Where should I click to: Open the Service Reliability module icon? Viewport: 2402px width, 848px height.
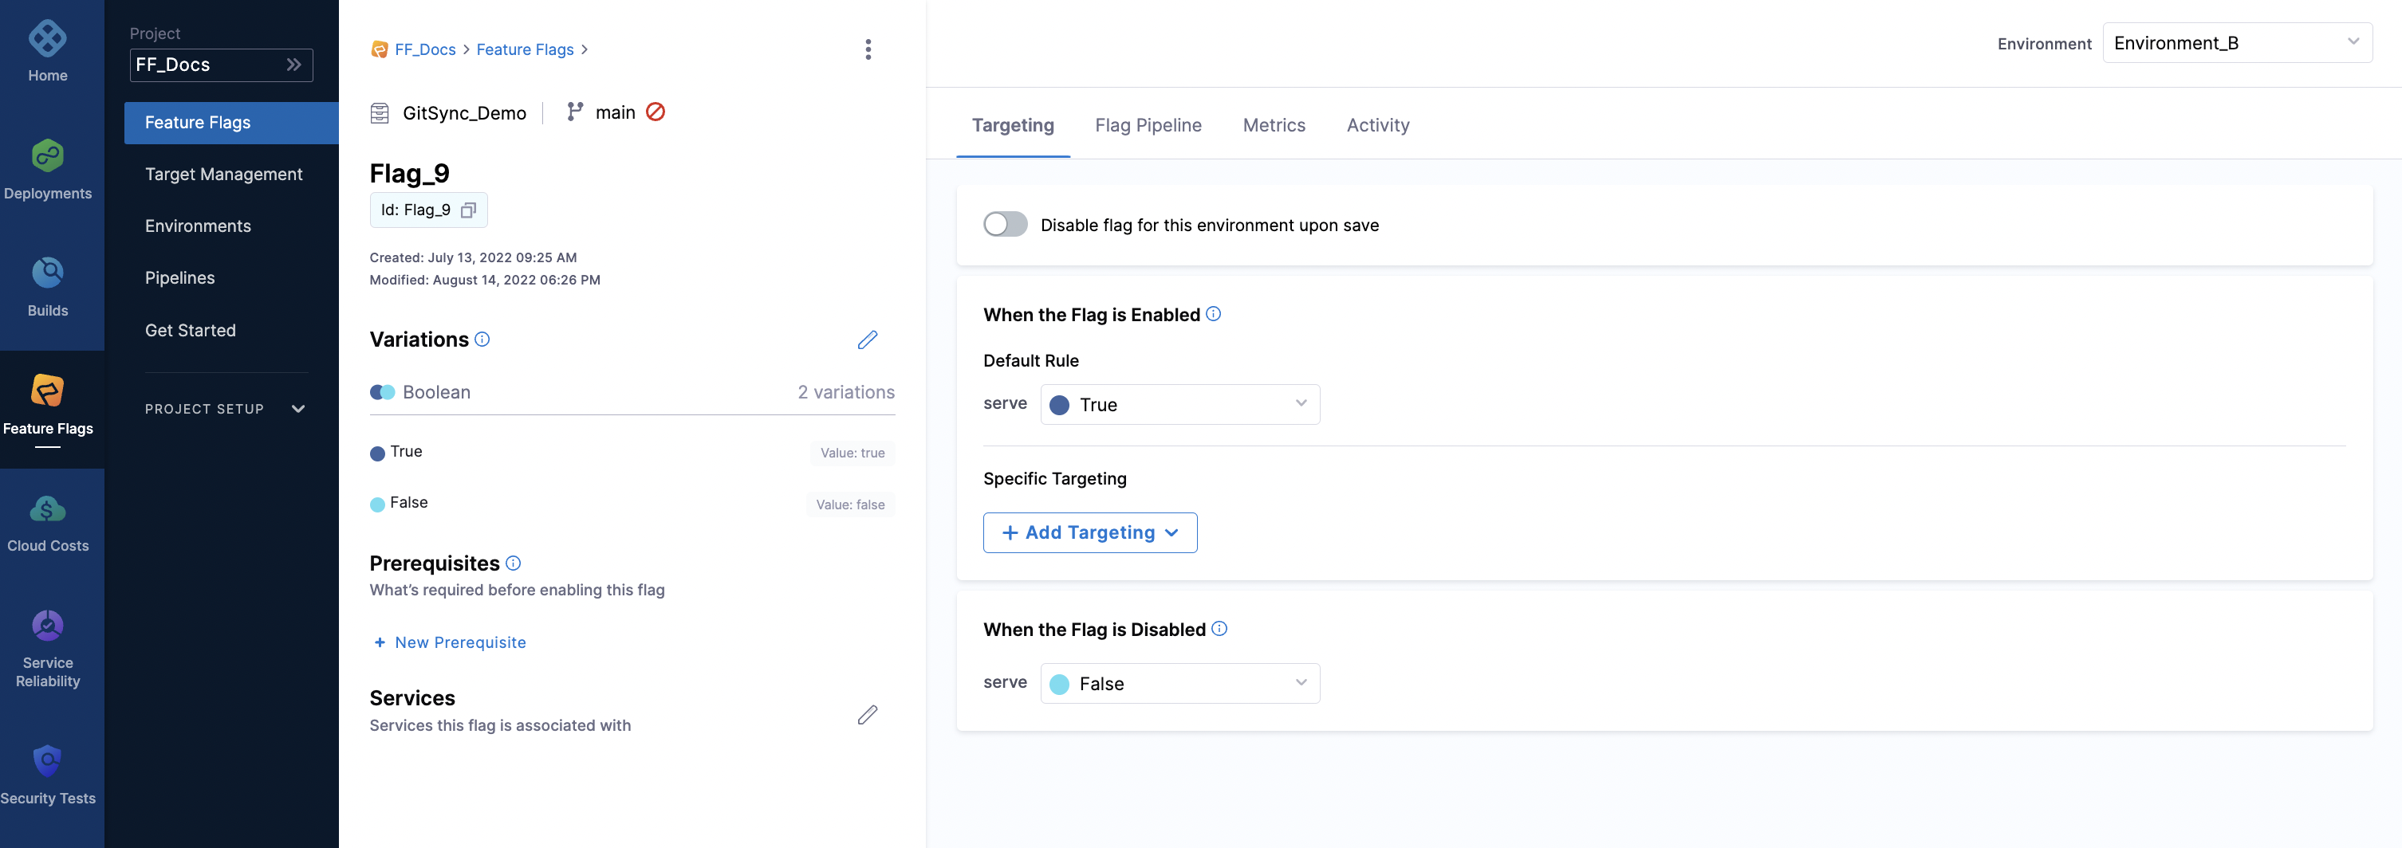[x=46, y=626]
